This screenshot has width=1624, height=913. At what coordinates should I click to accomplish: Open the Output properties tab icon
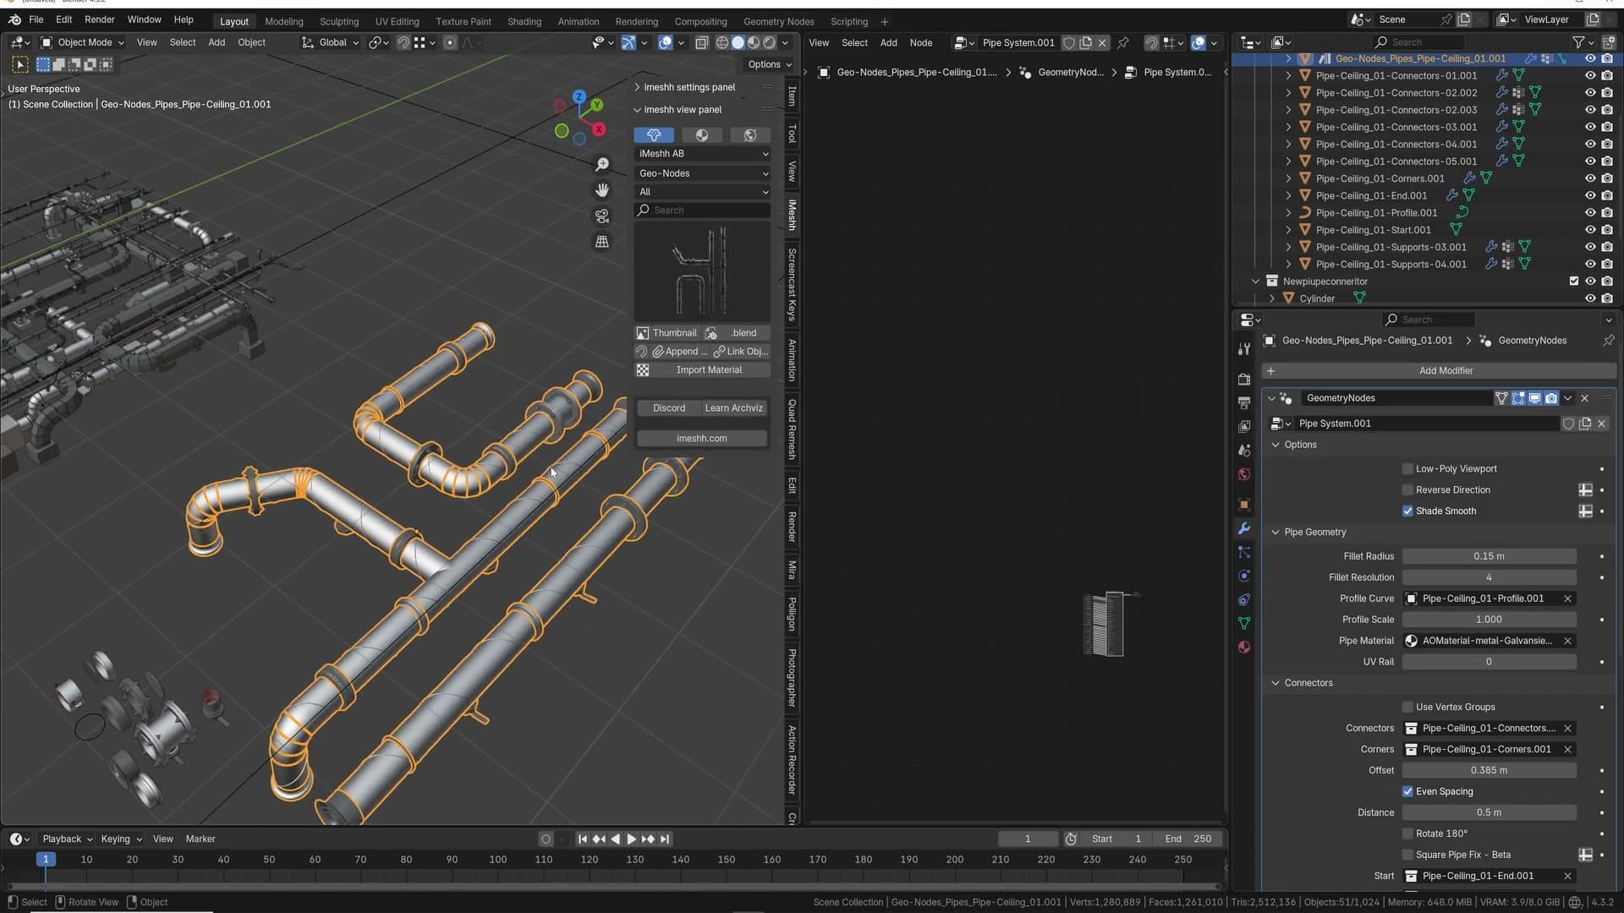[1243, 403]
